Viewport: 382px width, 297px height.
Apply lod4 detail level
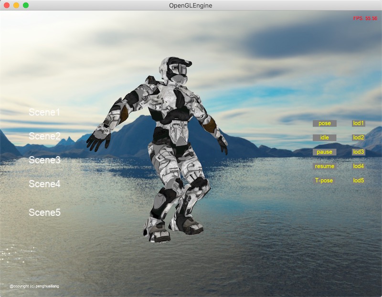(359, 166)
